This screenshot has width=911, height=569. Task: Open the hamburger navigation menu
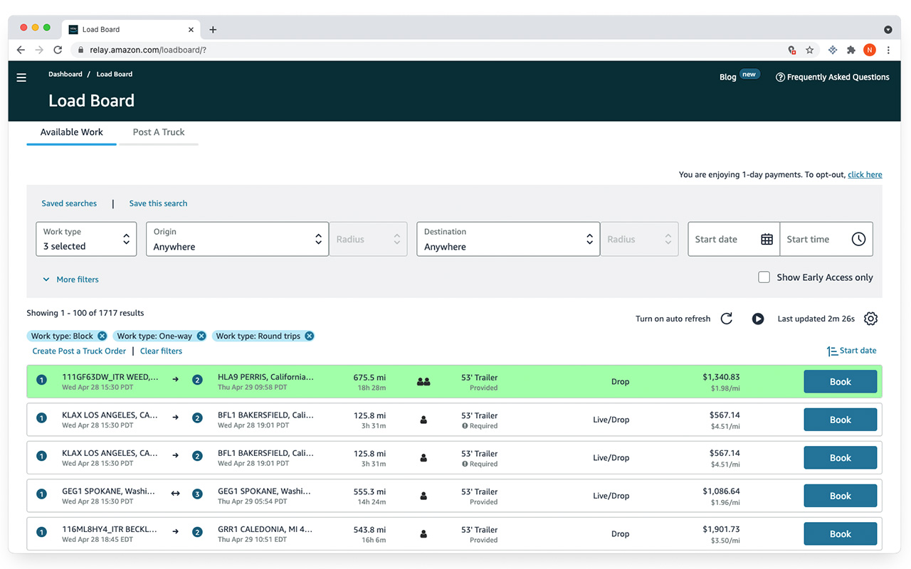[x=21, y=78]
